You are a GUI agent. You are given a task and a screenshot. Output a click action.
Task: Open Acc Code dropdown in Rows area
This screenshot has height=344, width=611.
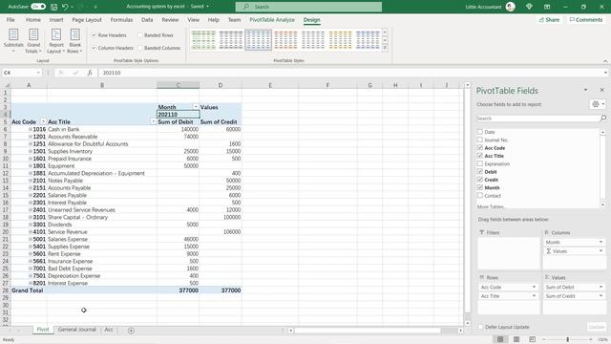pyautogui.click(x=534, y=287)
